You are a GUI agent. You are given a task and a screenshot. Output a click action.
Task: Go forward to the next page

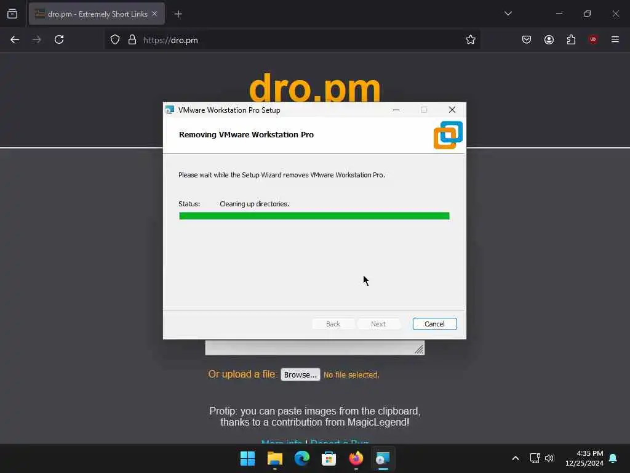36,39
